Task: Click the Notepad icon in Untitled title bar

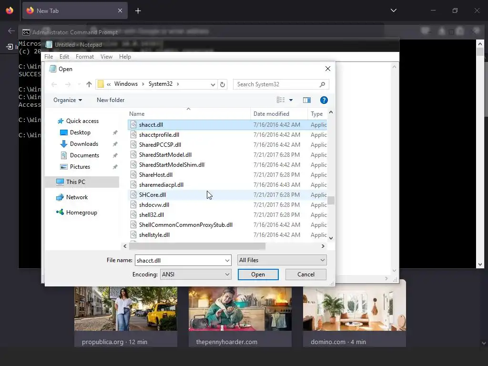Action: pos(49,44)
